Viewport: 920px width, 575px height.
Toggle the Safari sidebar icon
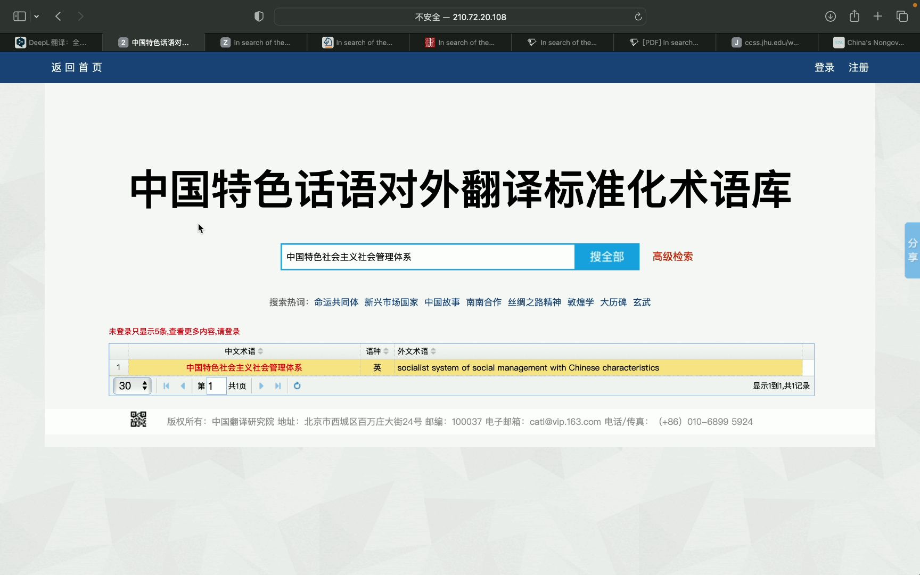(x=19, y=17)
